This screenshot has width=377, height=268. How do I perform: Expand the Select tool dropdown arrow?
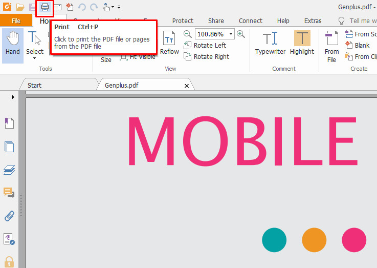(x=35, y=58)
